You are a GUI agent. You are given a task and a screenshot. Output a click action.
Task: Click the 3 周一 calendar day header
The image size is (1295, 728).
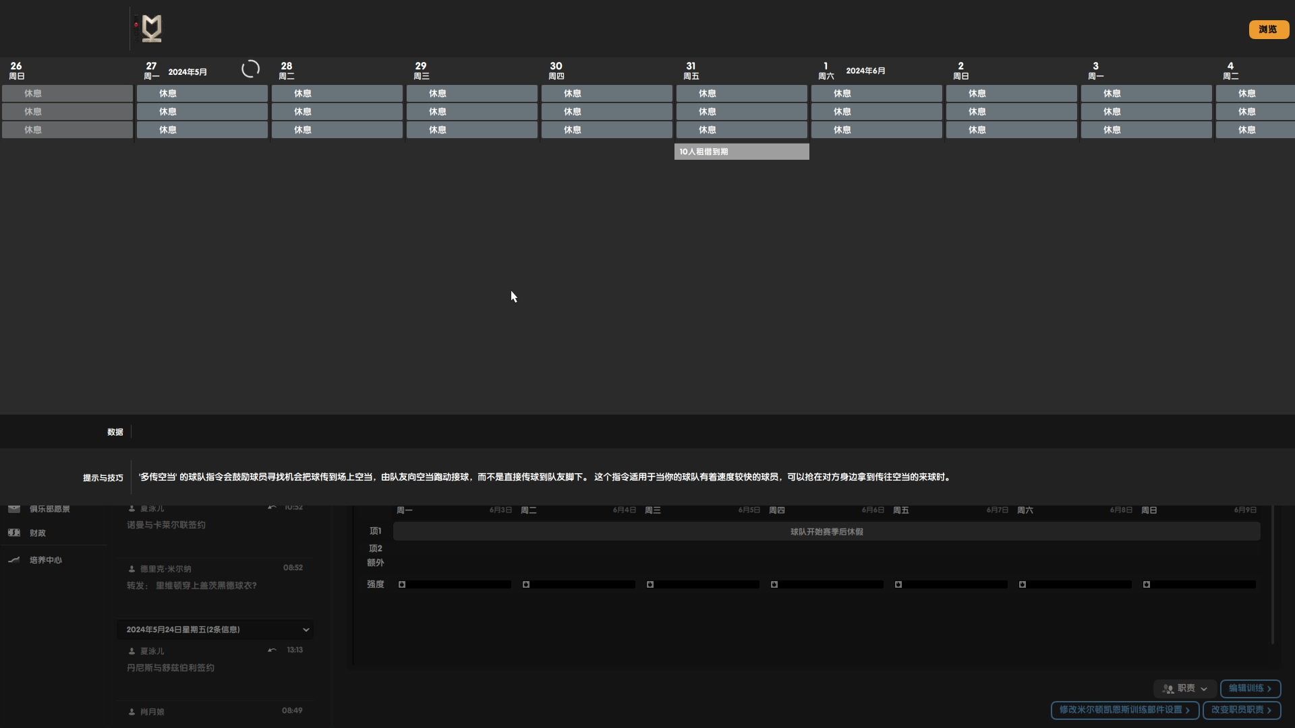click(1096, 70)
